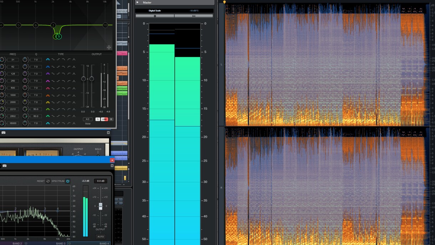The height and width of the screenshot is (245, 435).
Task: Click the Q knob for the 1000 Hz band
Action: coord(25,95)
